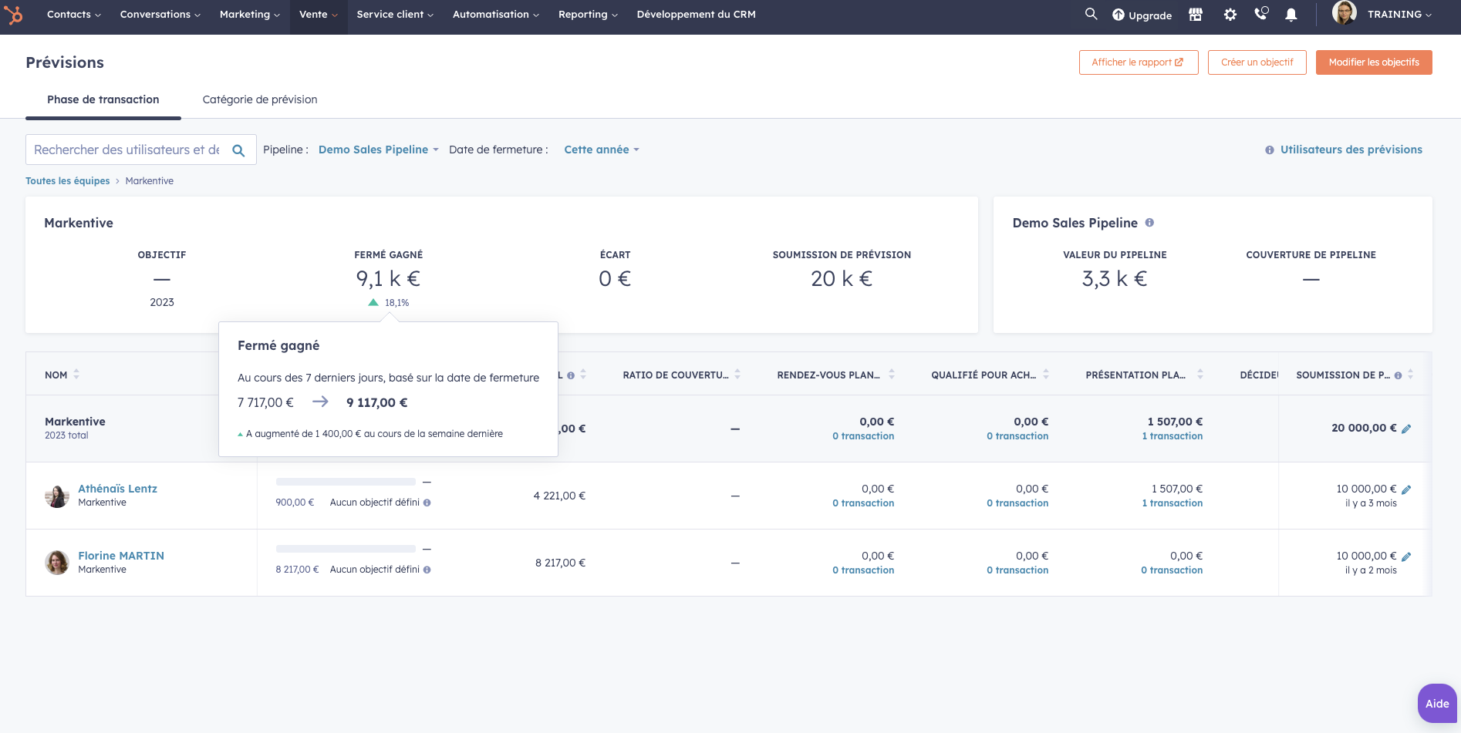
Task: Click the HubSpot sprocket logo
Action: click(14, 15)
